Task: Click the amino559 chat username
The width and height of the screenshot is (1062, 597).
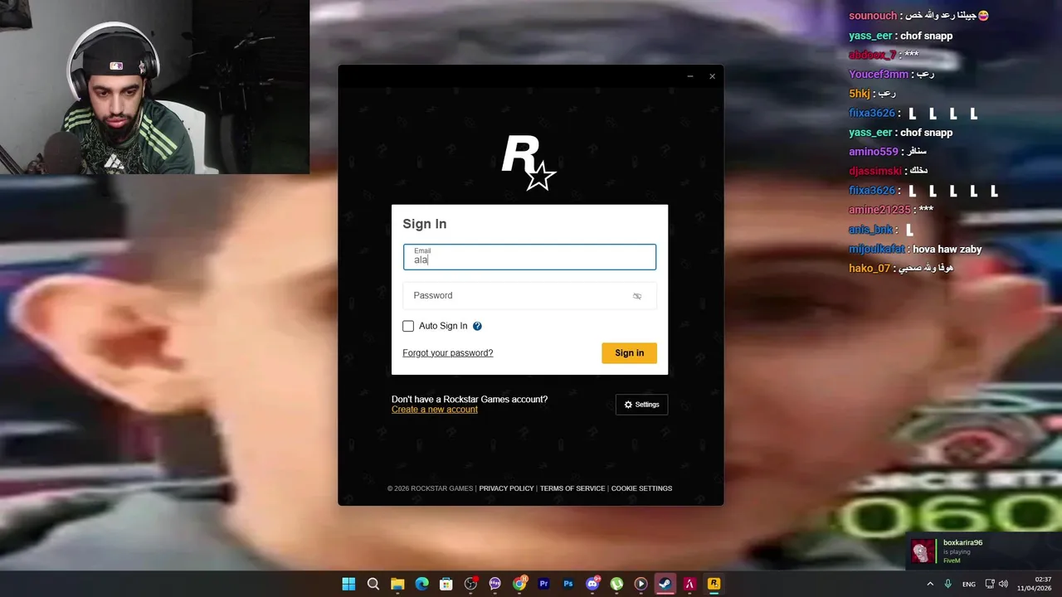Action: [x=874, y=152]
